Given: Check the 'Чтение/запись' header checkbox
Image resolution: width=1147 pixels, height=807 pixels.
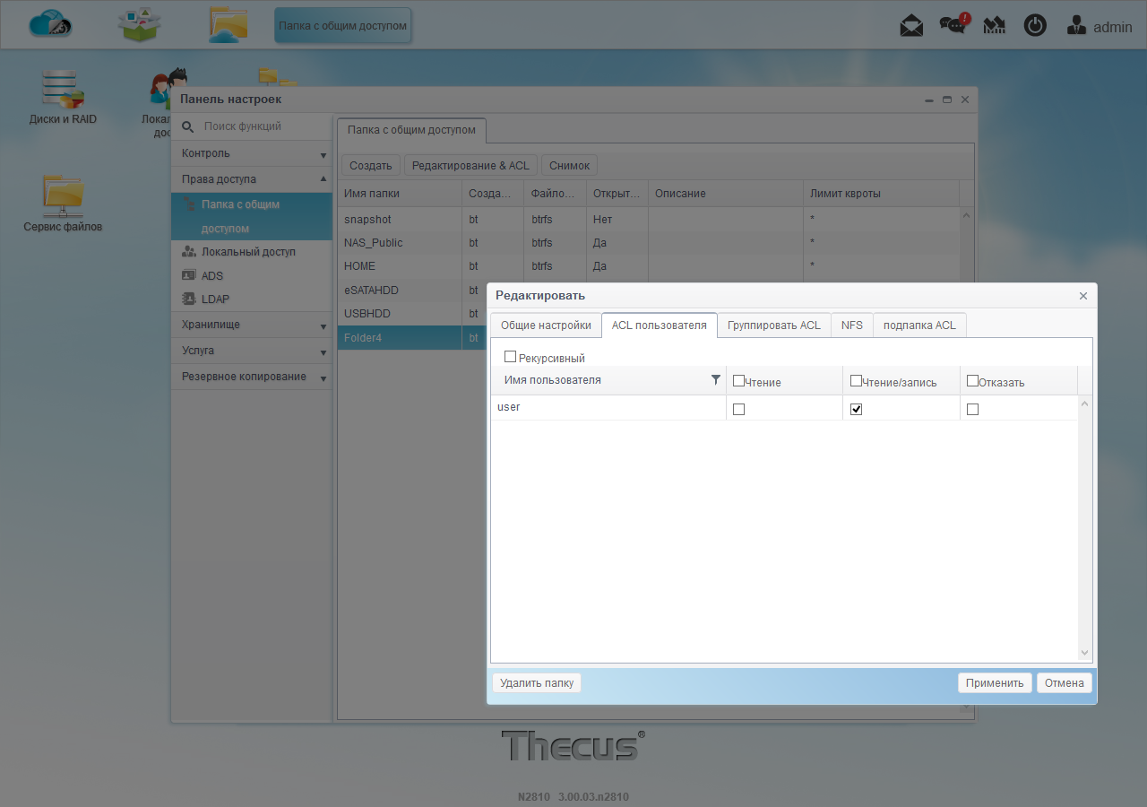Looking at the screenshot, I should click(x=856, y=380).
